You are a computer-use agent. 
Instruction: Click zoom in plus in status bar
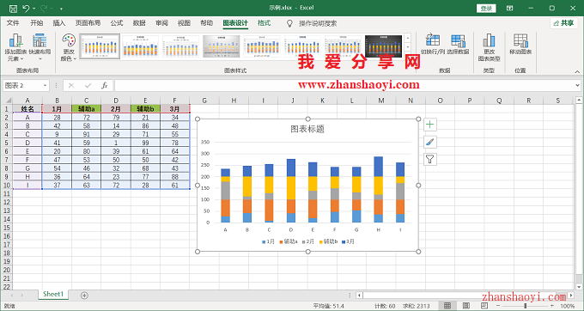click(552, 306)
